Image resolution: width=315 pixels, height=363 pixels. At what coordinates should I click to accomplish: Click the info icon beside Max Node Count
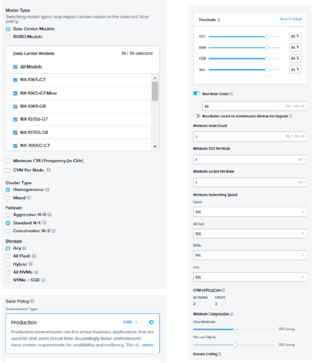(231, 94)
